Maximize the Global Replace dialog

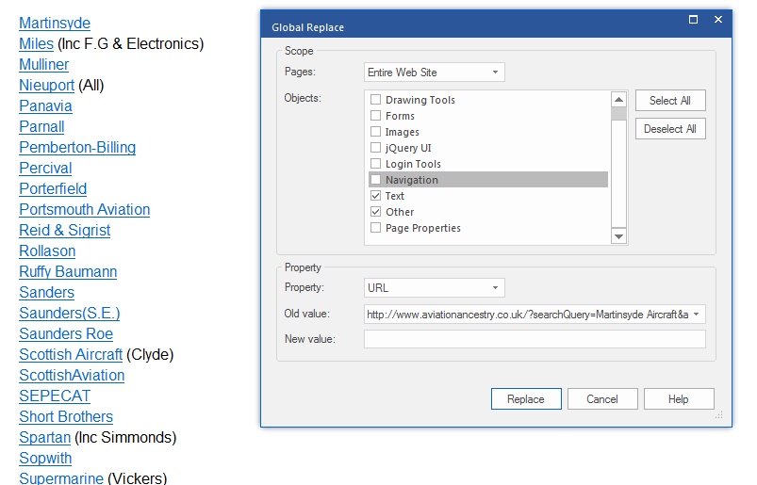(x=693, y=20)
